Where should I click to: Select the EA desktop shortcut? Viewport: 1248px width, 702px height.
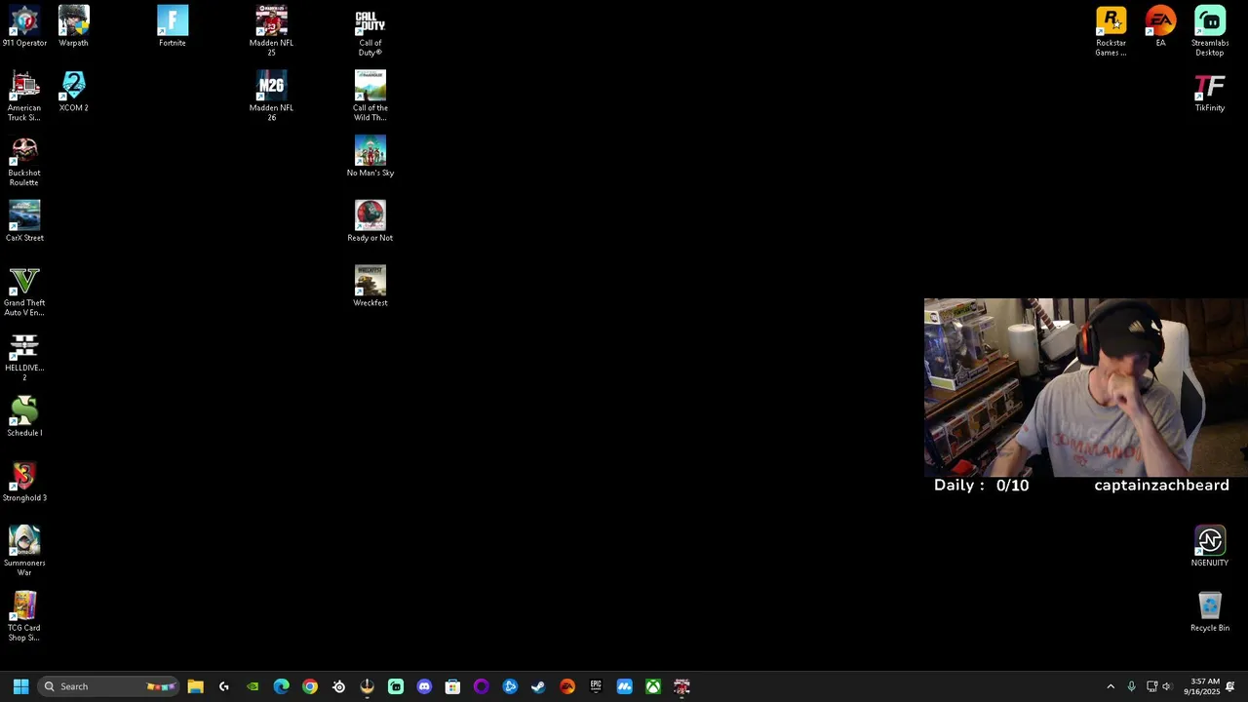coord(1160,26)
